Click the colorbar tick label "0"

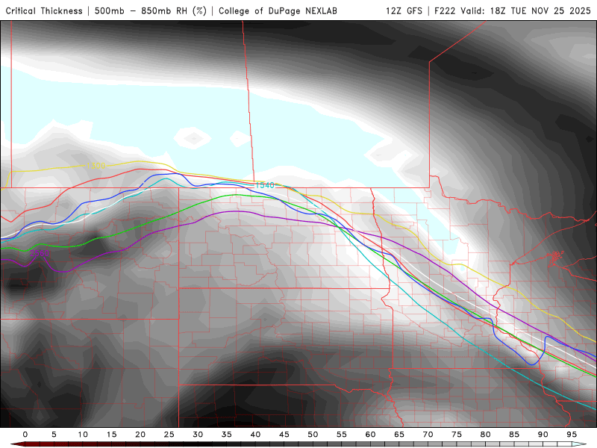[x=25, y=435]
